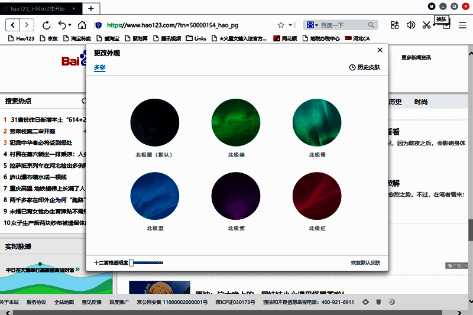473x315 pixels.
Task: Open the 淘宝特卖 bookmark
Action: pos(77,38)
